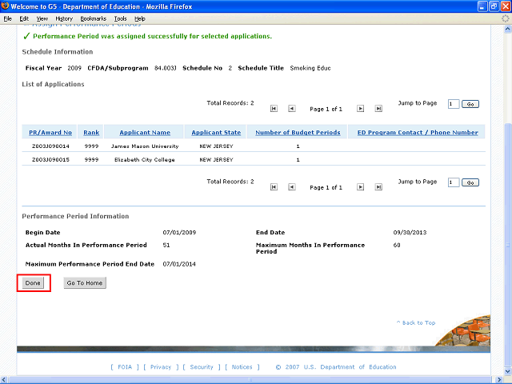
Task: Open the Notices footer link
Action: [x=242, y=367]
